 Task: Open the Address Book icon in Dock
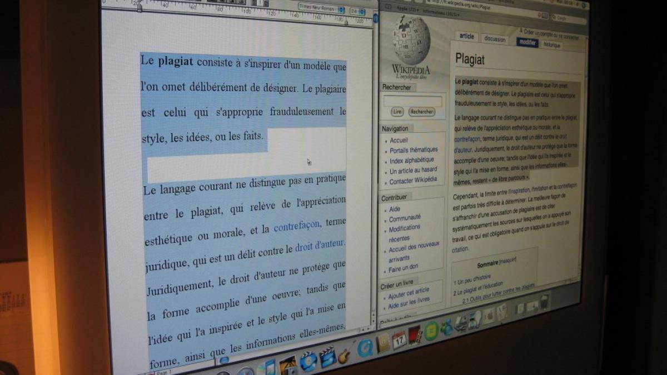[x=382, y=344]
